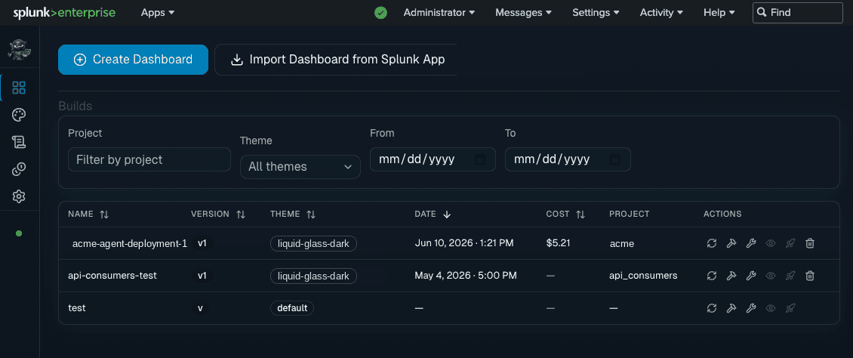Click the rocket deploy icon for api-consumers-test
The width and height of the screenshot is (853, 358).
[x=790, y=276]
